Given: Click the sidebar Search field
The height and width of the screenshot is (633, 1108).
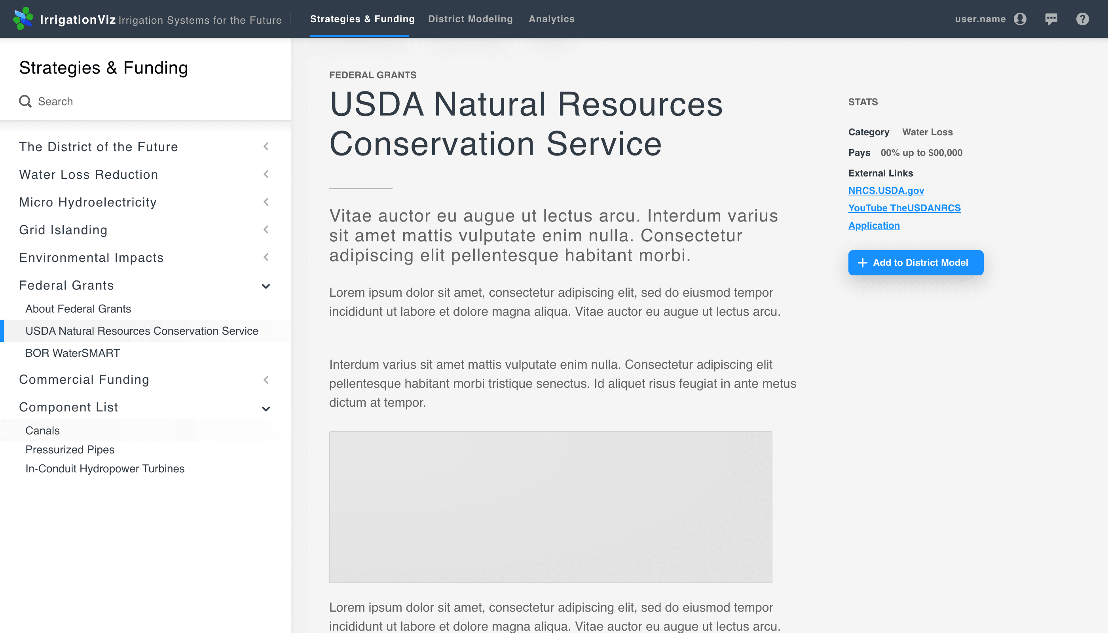Looking at the screenshot, I should click(x=145, y=101).
